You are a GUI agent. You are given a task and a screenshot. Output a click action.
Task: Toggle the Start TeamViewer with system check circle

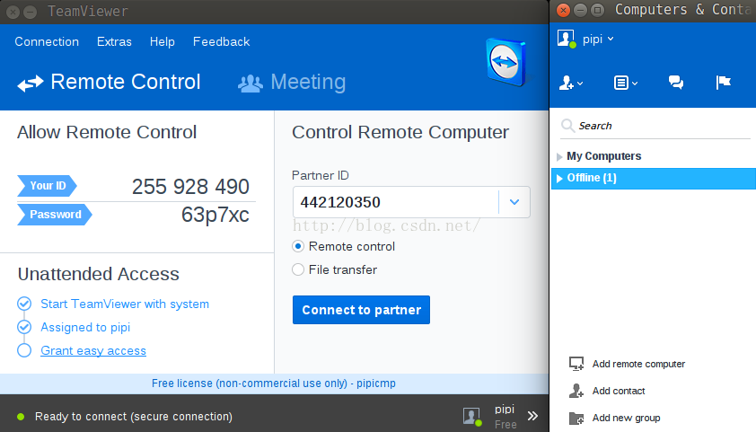(24, 304)
